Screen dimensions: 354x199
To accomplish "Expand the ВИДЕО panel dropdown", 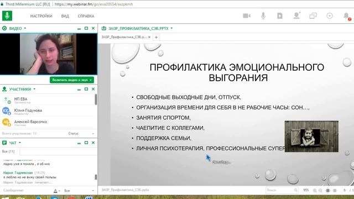I will [x=25, y=28].
